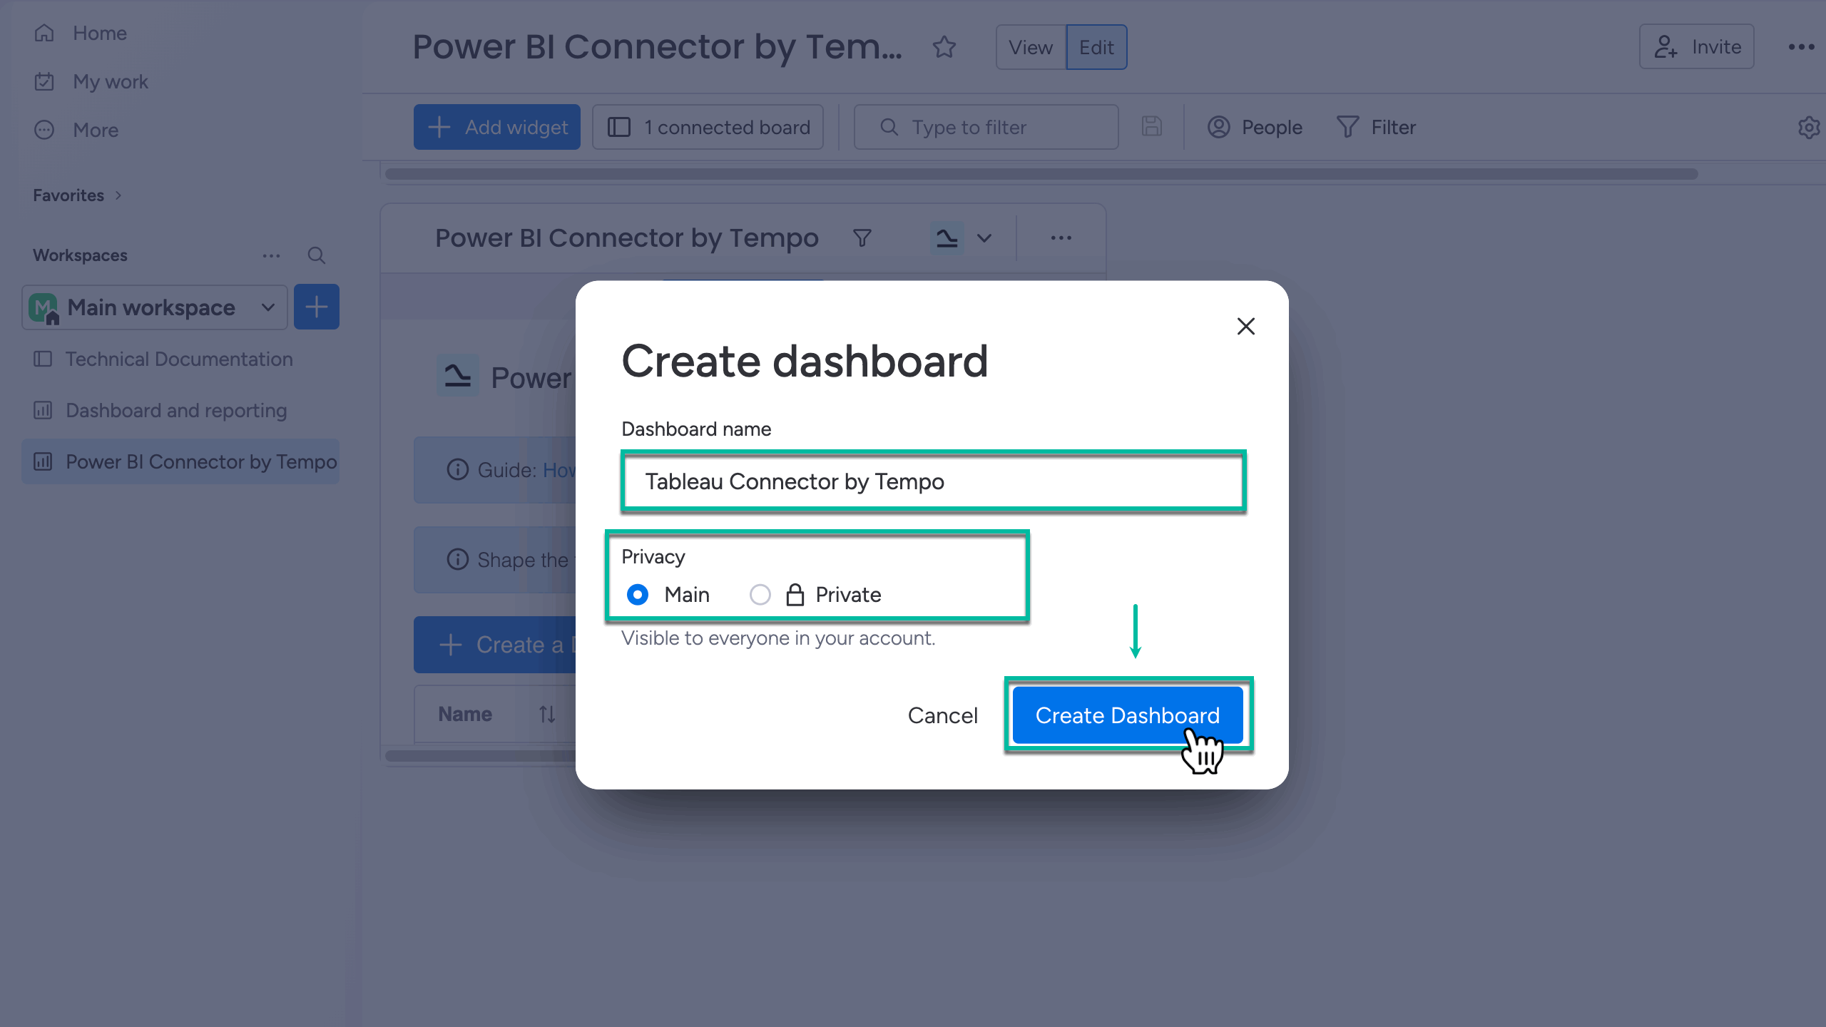Open the chart type dropdown chevron
Image resolution: width=1826 pixels, height=1027 pixels.
tap(985, 238)
